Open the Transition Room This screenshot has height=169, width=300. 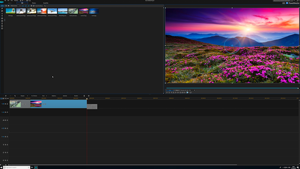pyautogui.click(x=2, y=18)
